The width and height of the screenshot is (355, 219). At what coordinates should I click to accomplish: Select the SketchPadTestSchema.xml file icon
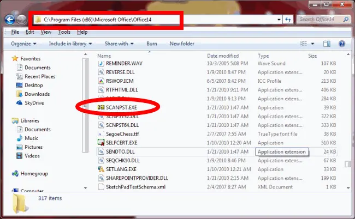point(101,187)
